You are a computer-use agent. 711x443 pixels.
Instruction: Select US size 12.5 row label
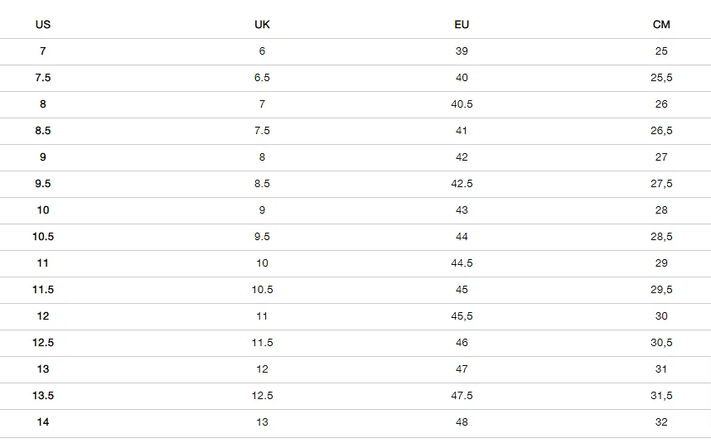coord(42,343)
